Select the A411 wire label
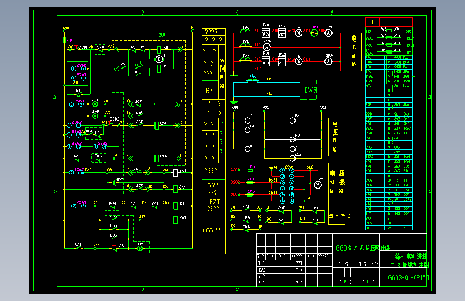465x301 pixels. tap(269, 79)
